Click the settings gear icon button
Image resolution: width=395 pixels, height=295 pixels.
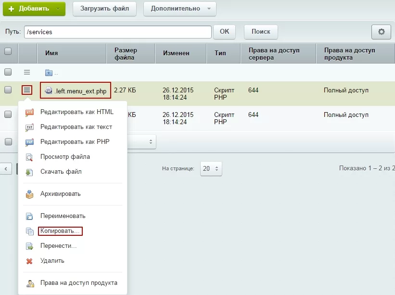point(381,32)
